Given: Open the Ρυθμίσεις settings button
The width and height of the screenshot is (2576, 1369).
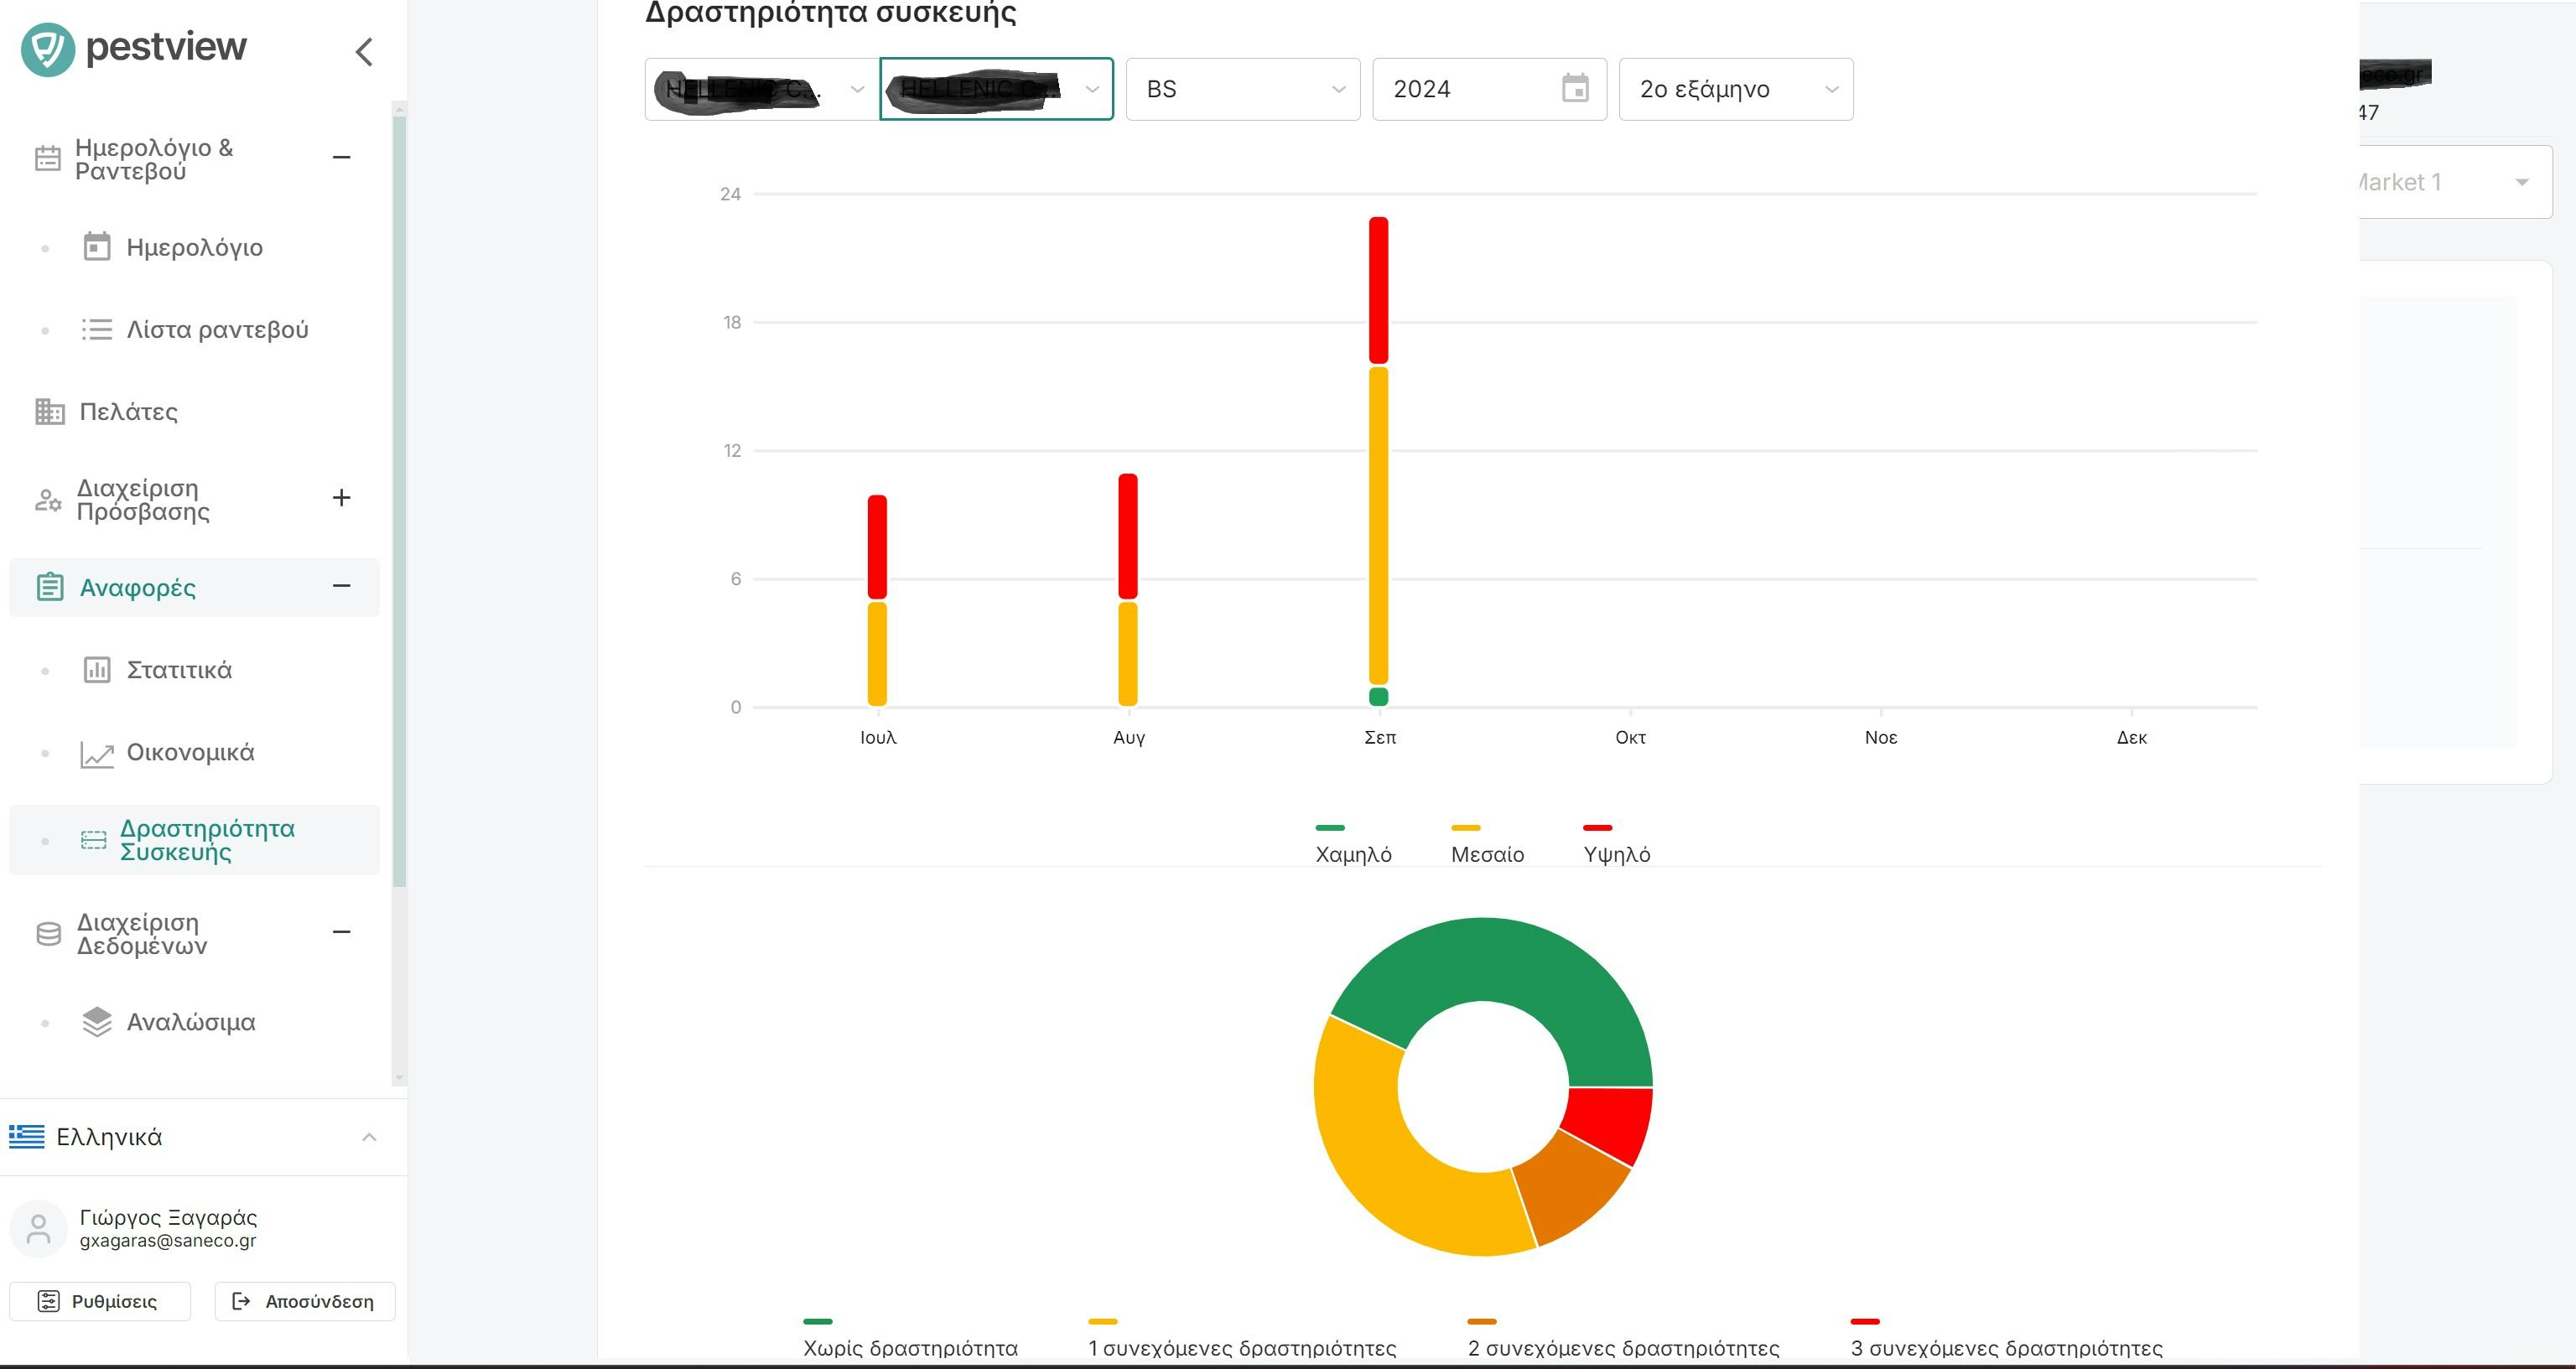Looking at the screenshot, I should (99, 1301).
